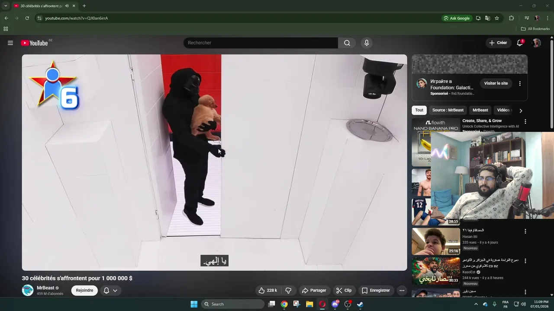Click the page vertical scrollbar
The image size is (554, 311).
click(552, 84)
